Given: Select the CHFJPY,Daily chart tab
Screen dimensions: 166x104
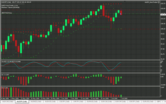Looking at the screenshot, I should point(78,102).
